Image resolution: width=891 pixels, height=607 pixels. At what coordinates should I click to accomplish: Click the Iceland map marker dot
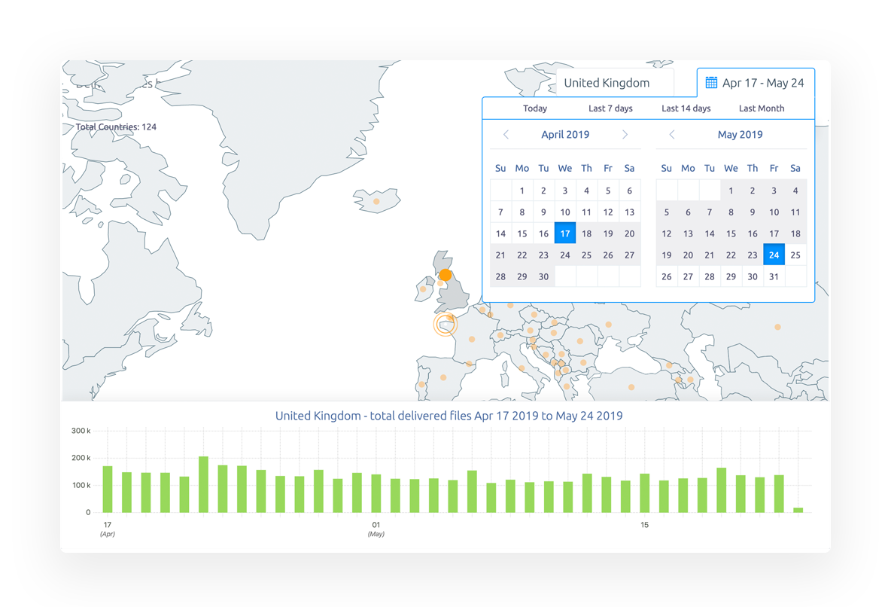click(376, 201)
